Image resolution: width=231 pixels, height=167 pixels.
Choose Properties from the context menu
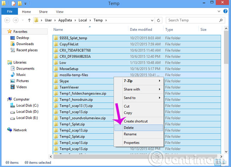tap(131, 143)
